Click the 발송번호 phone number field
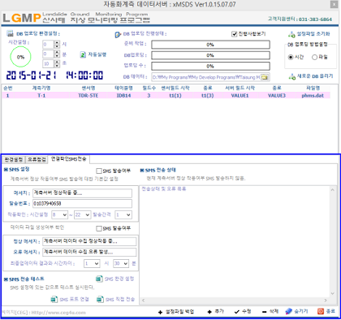The height and width of the screenshot is (320, 341). click(82, 204)
